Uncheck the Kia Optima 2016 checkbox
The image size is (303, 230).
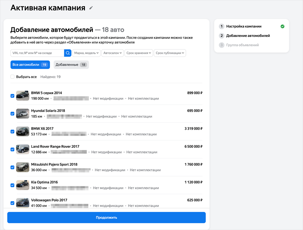tap(12, 185)
